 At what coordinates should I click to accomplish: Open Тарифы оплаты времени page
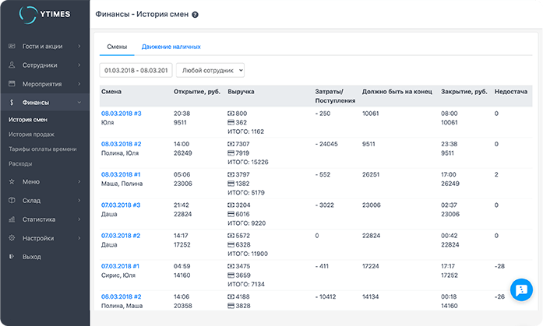coord(41,149)
